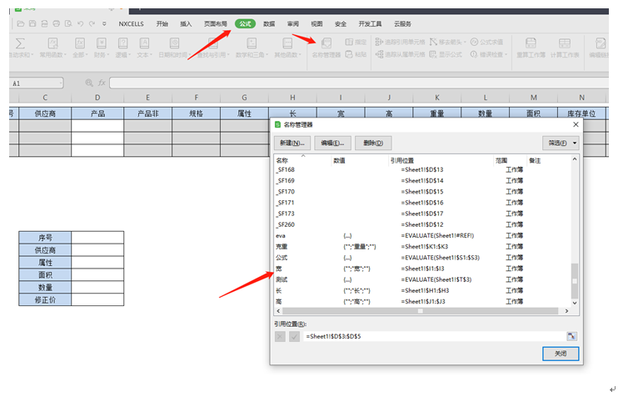This screenshot has height=402, width=628.
Task: Click the confirm checkmark icon beside the reference field
Action: [294, 335]
